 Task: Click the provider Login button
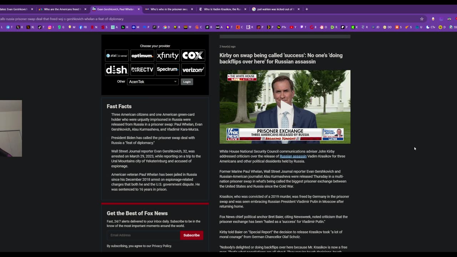point(187,82)
